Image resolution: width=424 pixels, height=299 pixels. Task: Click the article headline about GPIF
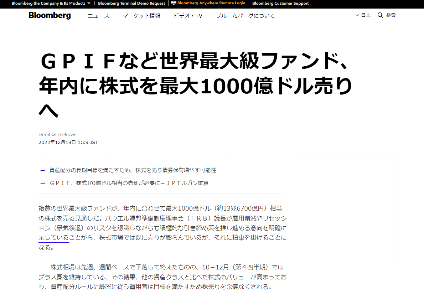(x=196, y=83)
